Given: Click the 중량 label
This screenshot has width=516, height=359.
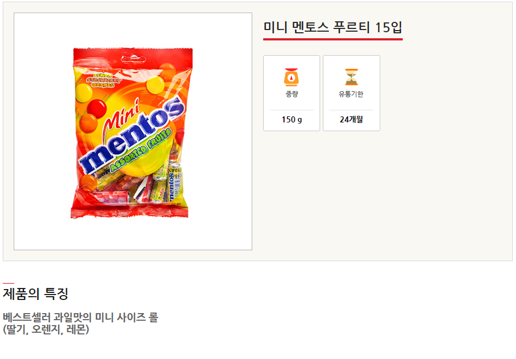Looking at the screenshot, I should tap(292, 95).
